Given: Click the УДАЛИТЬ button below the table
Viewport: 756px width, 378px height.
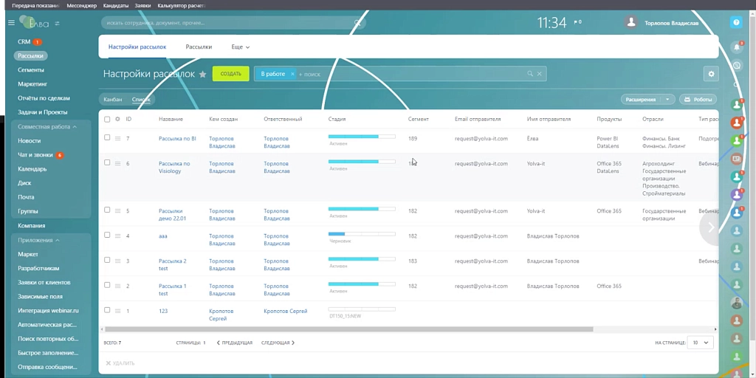Looking at the screenshot, I should (x=120, y=363).
